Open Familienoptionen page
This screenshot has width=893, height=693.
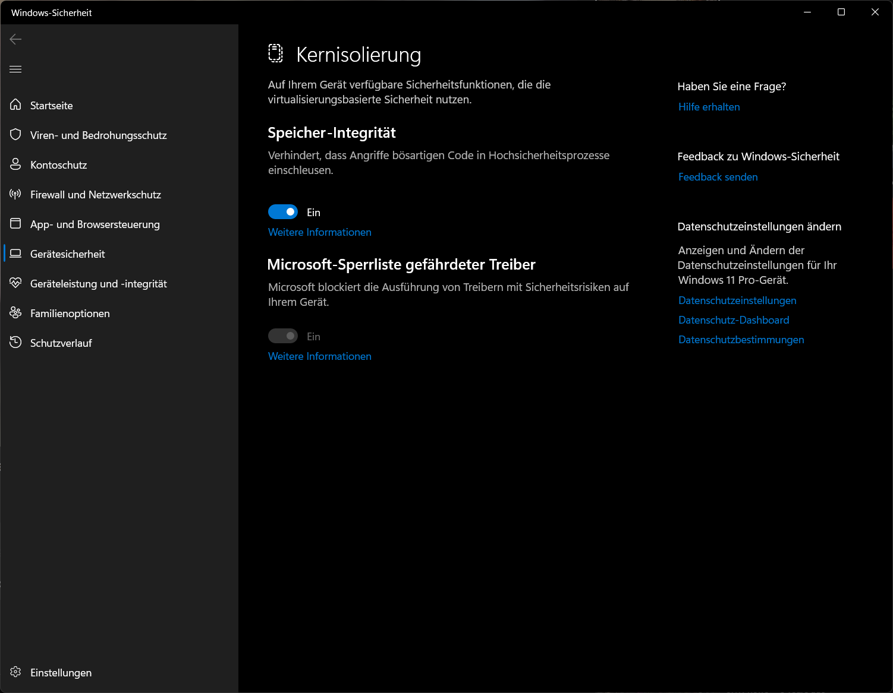[x=119, y=313]
